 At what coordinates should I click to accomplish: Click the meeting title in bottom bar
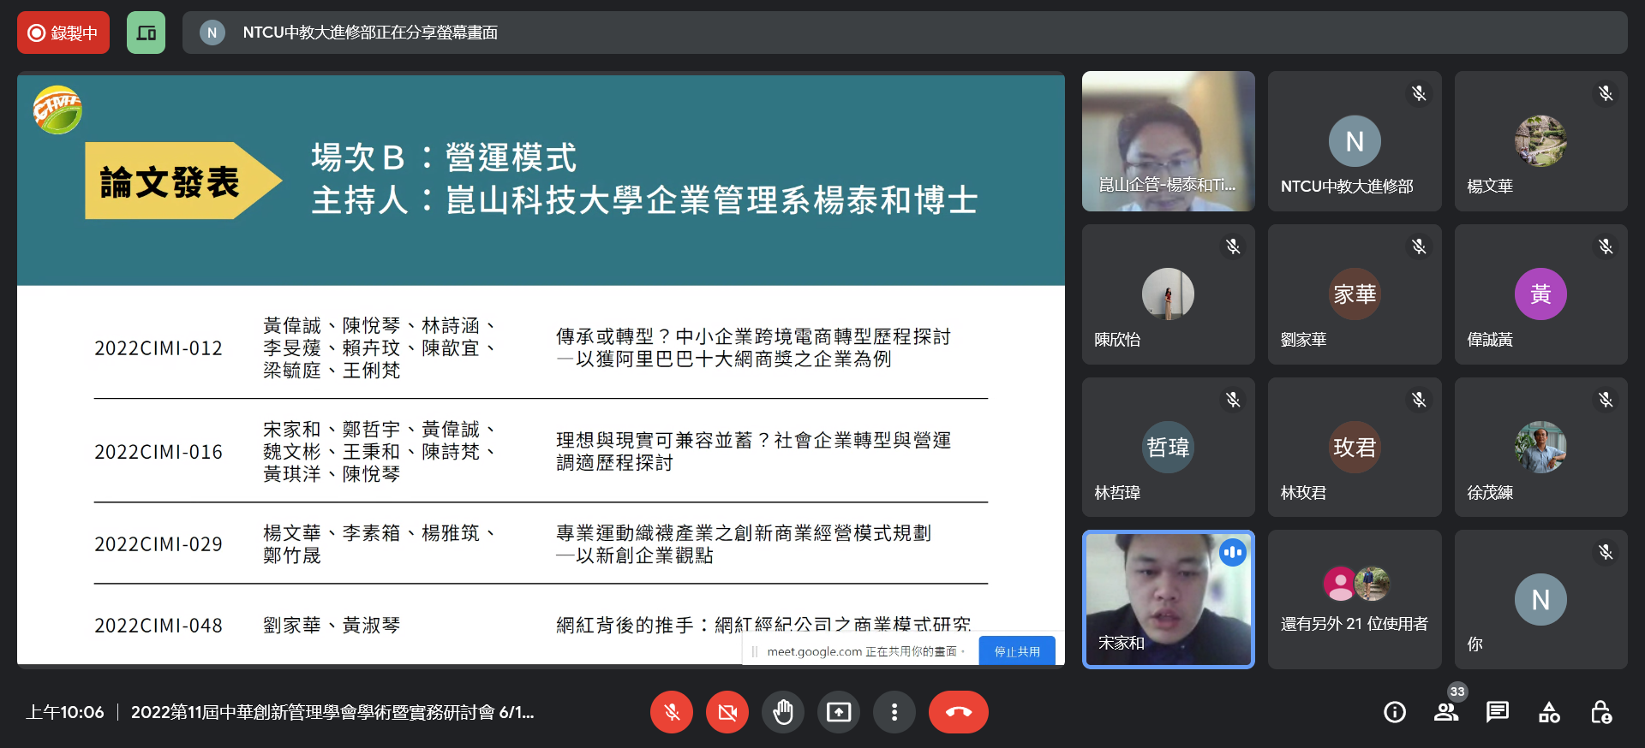click(332, 712)
